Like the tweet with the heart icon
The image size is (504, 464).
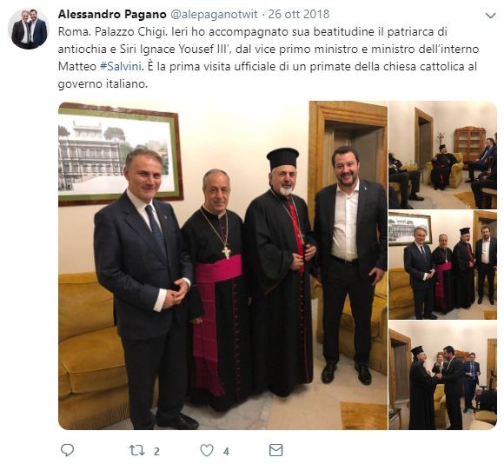[x=207, y=450]
